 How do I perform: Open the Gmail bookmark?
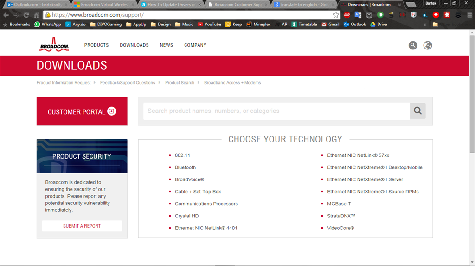(330, 24)
